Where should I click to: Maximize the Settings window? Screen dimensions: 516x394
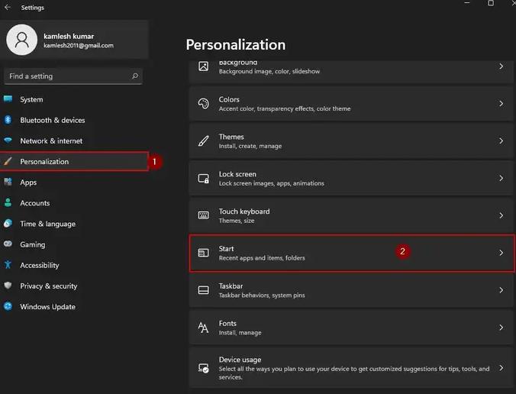[x=491, y=3]
